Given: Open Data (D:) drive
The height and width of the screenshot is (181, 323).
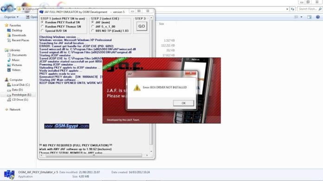Looking at the screenshot, I should 17,90.
